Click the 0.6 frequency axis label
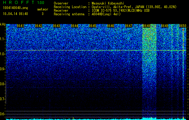The width and height of the screenshot is (189, 120). (2, 114)
